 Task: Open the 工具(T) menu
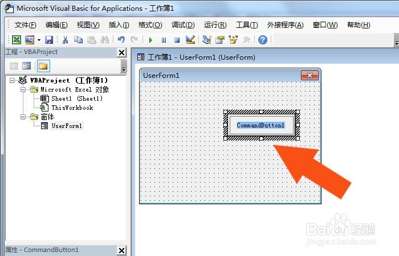click(x=247, y=25)
